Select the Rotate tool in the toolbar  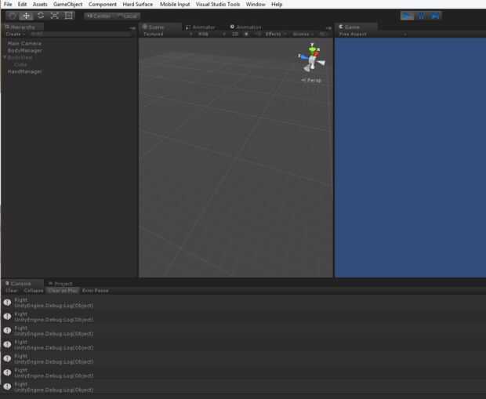40,16
